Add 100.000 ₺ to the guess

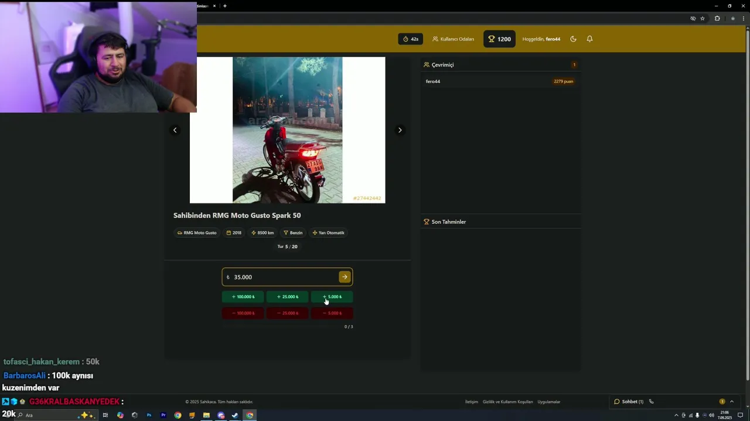tap(243, 297)
